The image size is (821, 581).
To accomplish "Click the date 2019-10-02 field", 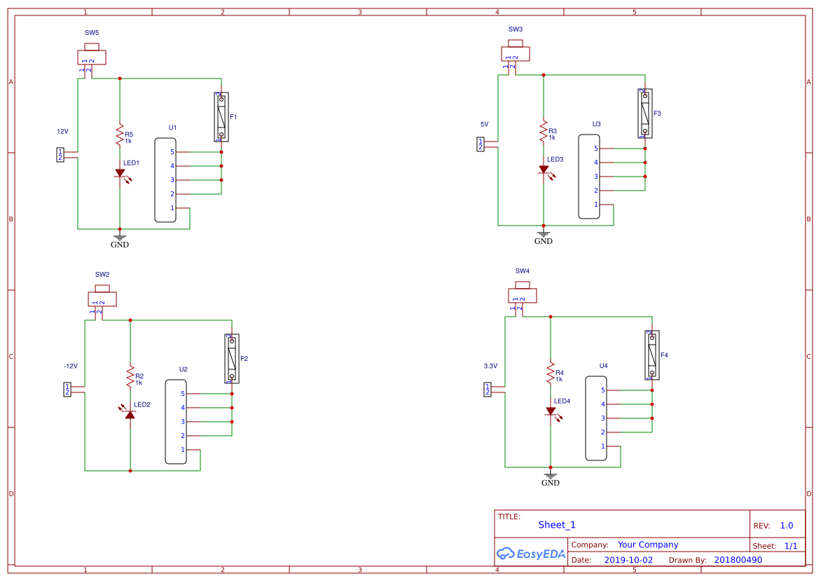I will [x=628, y=560].
